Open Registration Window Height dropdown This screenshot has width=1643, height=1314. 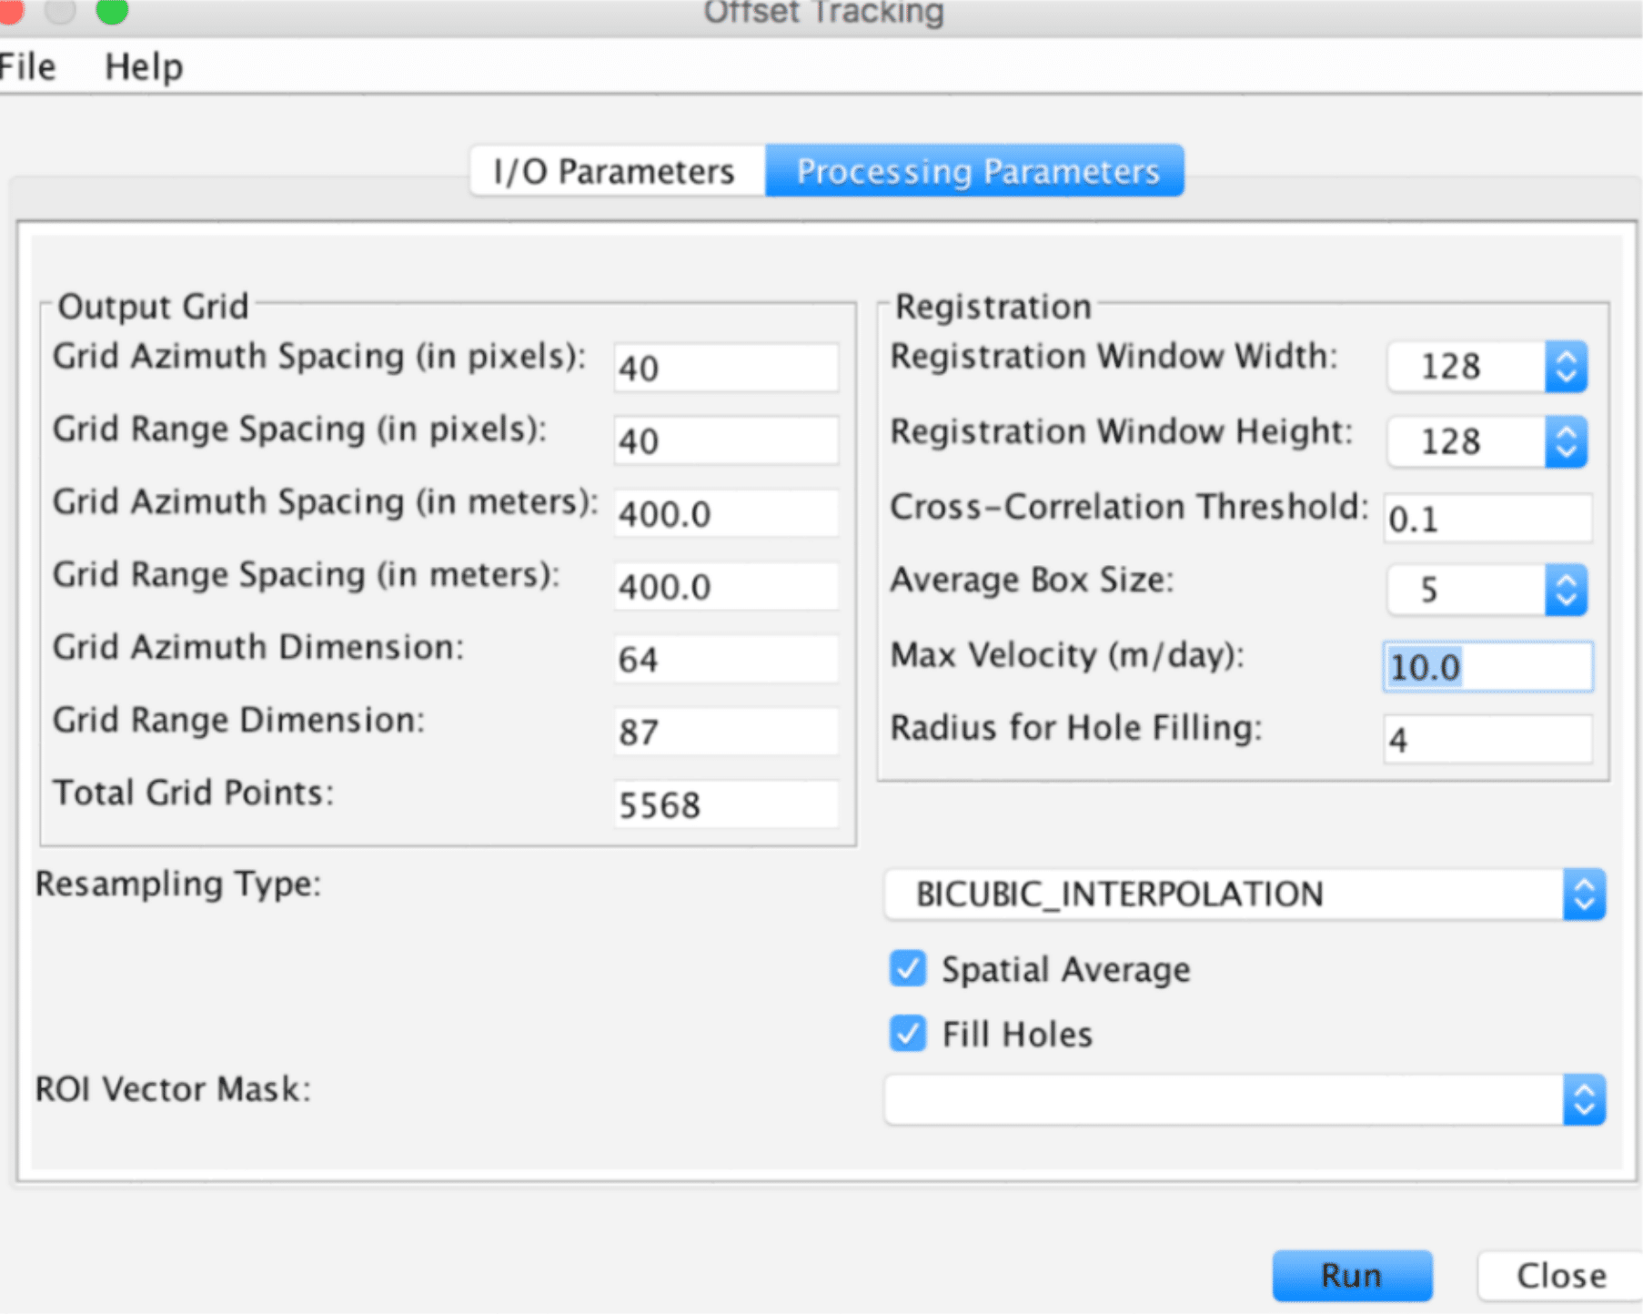(x=1487, y=442)
